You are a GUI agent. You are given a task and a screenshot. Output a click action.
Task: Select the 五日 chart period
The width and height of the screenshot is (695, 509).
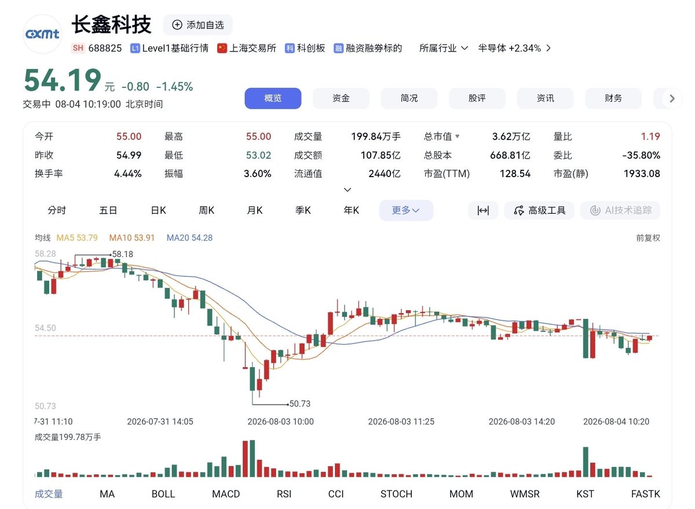click(x=108, y=210)
